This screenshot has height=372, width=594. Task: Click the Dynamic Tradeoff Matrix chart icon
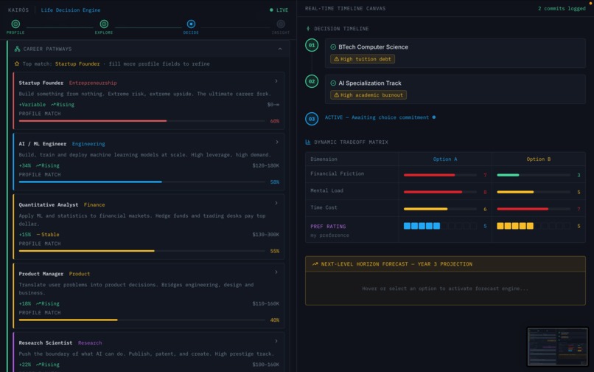coord(308,142)
